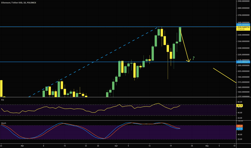The image size is (251, 148).
Task: Select the 2280.00000000 price scale label
Action: coord(243,48)
